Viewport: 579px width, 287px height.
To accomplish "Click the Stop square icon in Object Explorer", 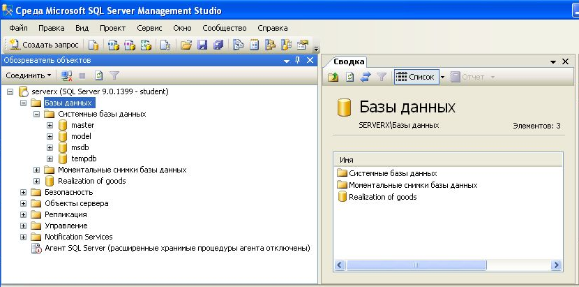I will tap(82, 76).
